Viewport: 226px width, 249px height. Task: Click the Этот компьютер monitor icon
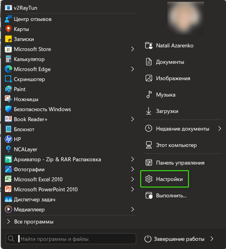[149, 145]
